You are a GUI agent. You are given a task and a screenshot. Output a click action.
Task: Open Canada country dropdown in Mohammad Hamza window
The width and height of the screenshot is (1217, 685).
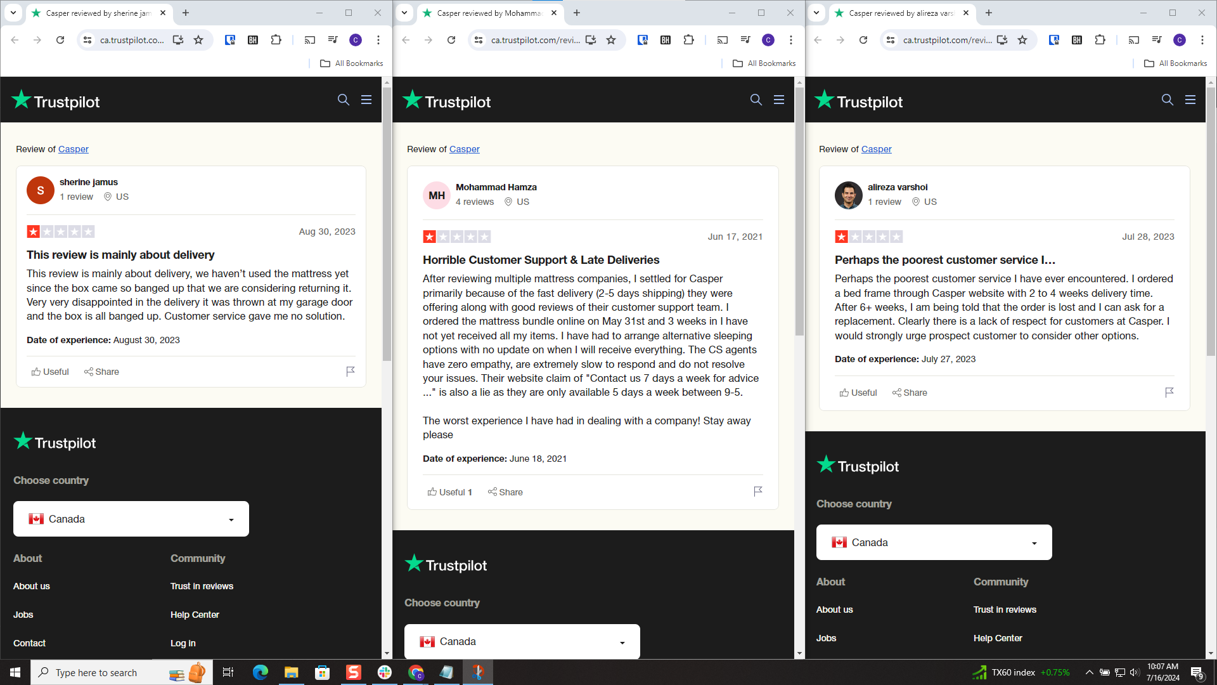click(x=522, y=641)
